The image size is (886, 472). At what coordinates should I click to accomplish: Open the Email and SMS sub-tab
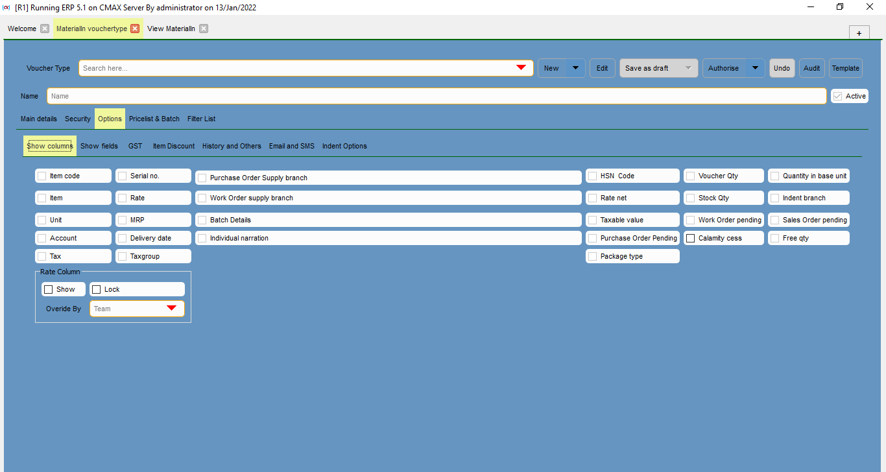(292, 146)
